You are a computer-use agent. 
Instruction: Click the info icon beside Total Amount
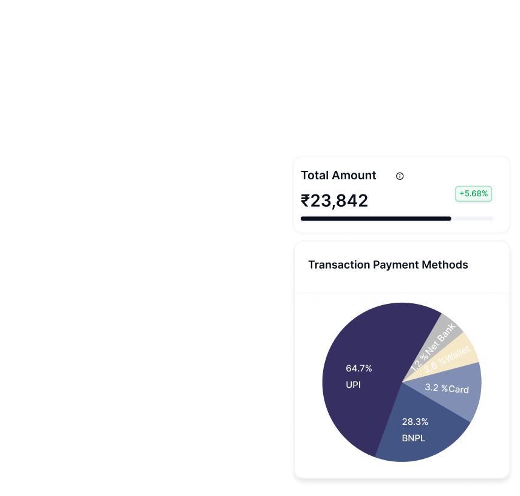pos(400,176)
